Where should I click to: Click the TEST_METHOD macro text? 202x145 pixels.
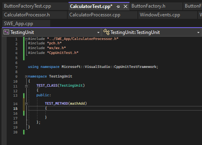pyautogui.click(x=57, y=103)
